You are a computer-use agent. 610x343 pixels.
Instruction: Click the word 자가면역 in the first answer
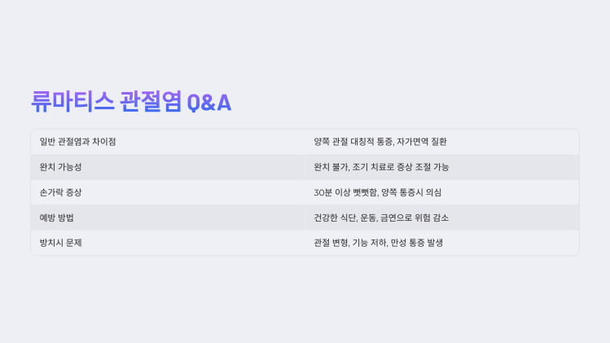click(412, 142)
